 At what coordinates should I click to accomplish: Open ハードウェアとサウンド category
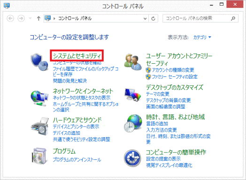pyautogui.click(x=77, y=120)
